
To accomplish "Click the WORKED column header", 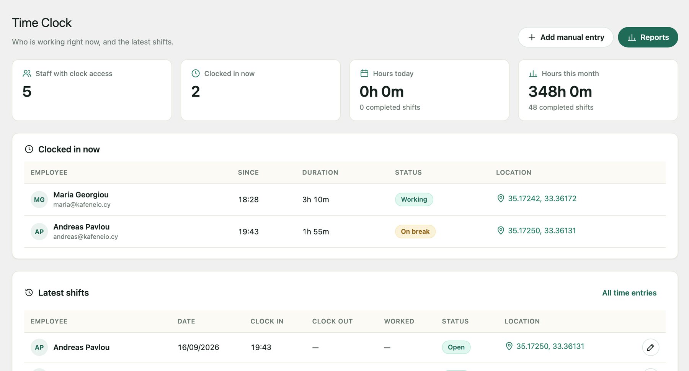I will [x=399, y=322].
